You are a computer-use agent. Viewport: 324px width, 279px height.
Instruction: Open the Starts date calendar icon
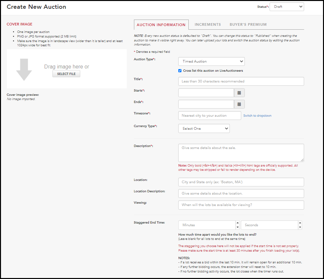tap(239, 93)
